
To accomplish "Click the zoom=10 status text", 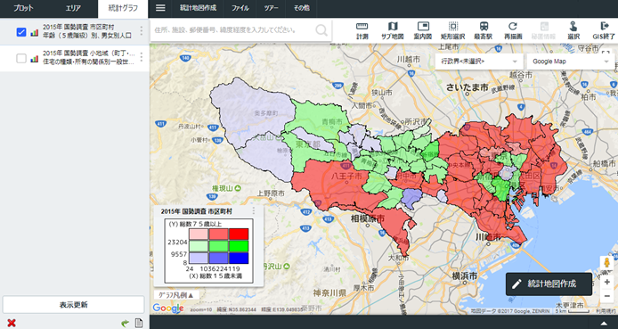I will [x=201, y=309].
